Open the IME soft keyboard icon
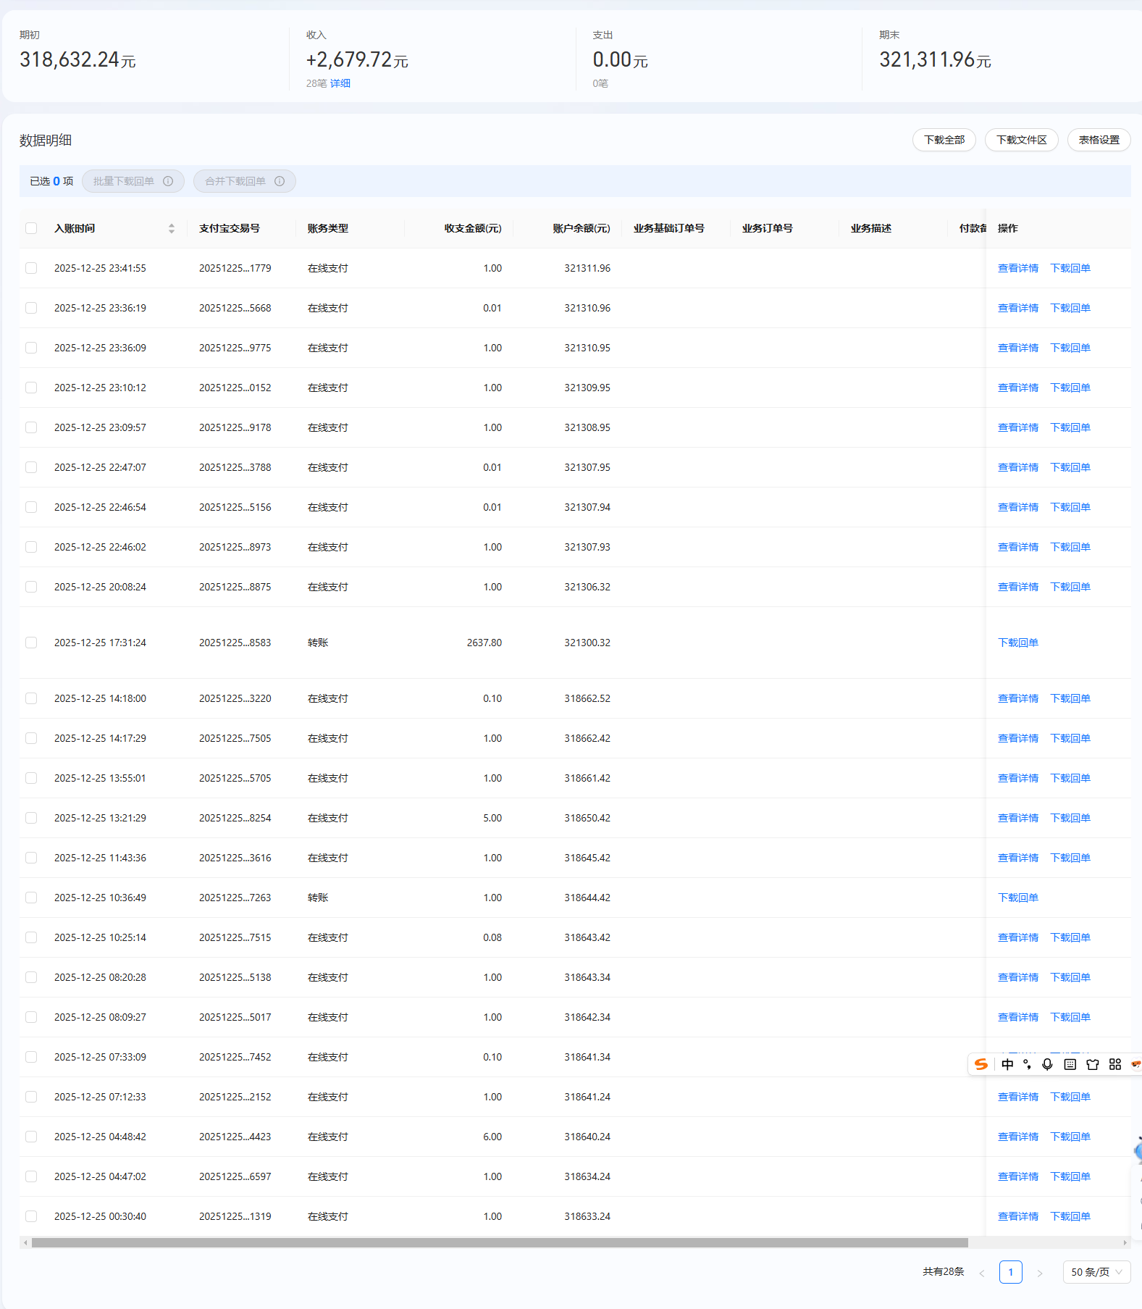The width and height of the screenshot is (1142, 1309). [x=1070, y=1064]
